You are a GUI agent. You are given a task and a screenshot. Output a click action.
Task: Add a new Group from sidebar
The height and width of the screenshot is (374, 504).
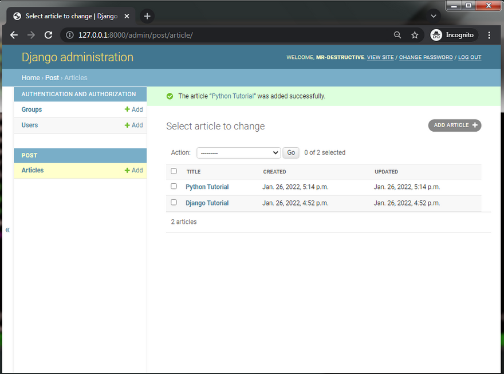click(133, 109)
